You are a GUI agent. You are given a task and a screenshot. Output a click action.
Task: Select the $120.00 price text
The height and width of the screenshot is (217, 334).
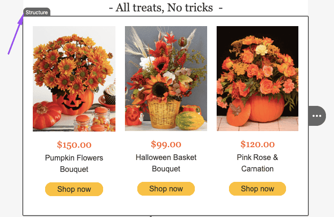point(258,144)
